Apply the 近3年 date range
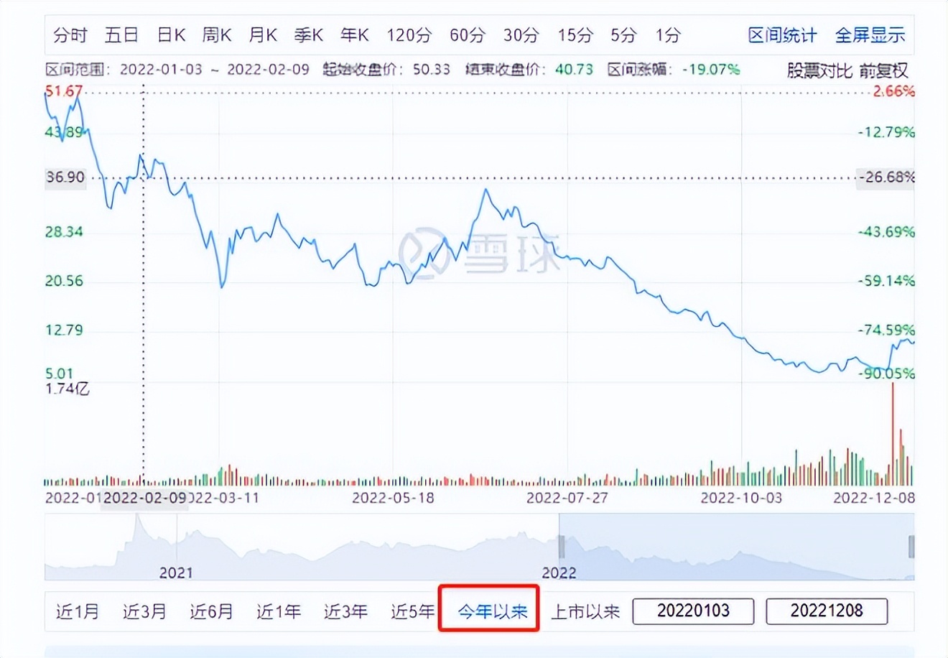This screenshot has width=948, height=658. click(347, 611)
